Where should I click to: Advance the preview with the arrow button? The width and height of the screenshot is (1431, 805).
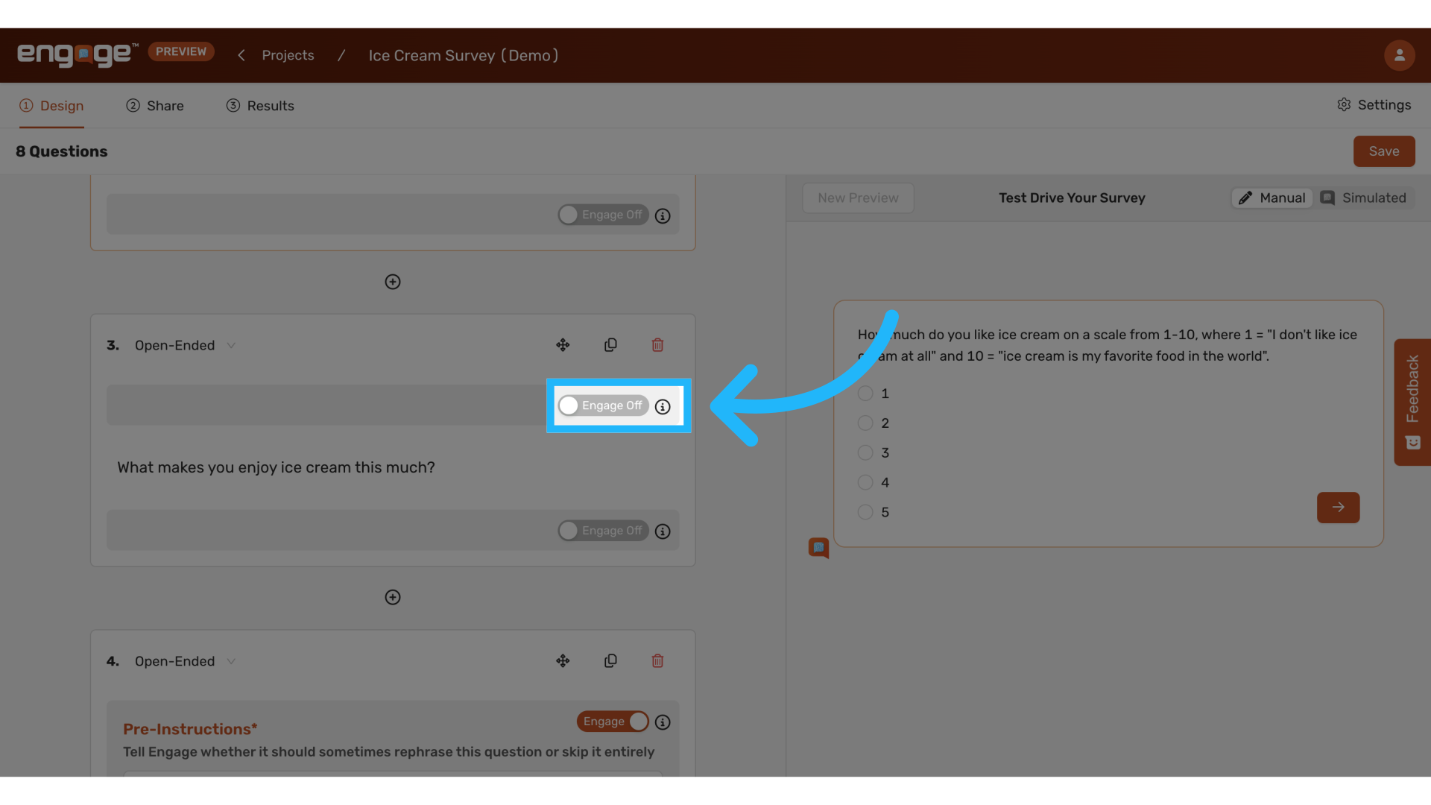tap(1338, 508)
